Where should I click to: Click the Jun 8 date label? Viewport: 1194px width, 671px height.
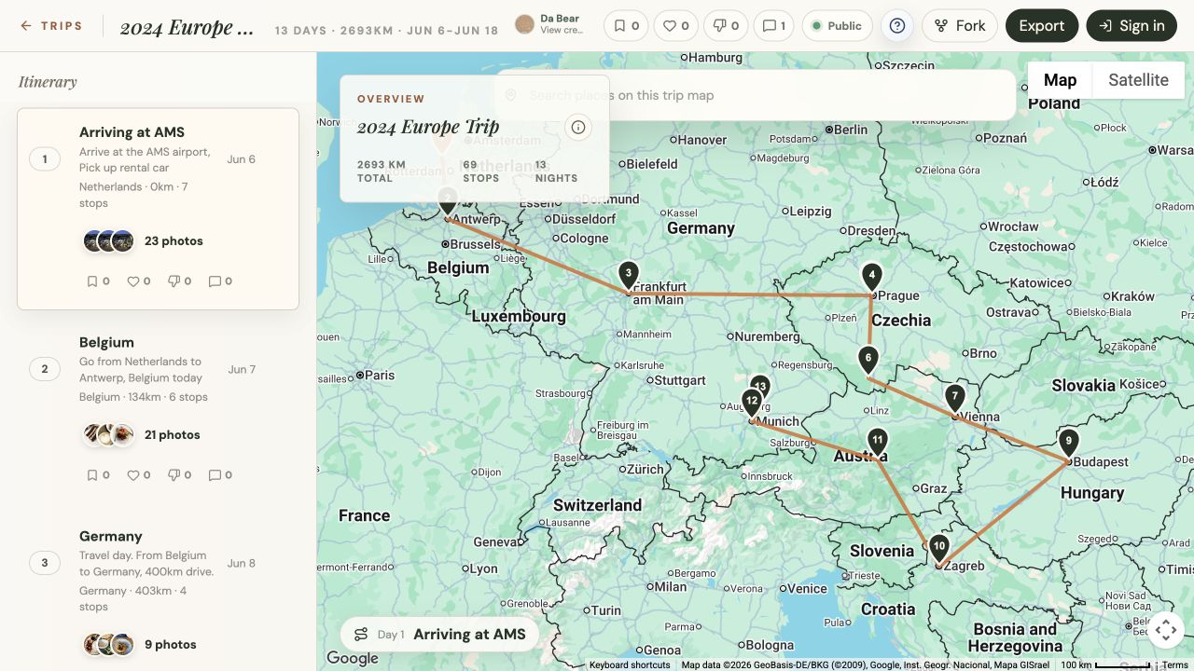[x=242, y=564]
